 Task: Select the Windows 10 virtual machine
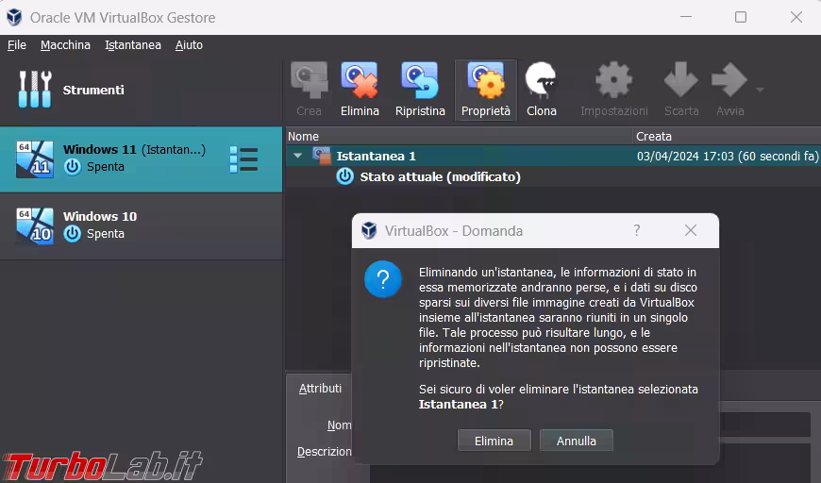click(x=99, y=225)
